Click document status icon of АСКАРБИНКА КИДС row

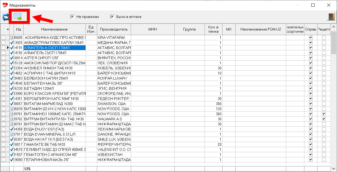[x=12, y=38]
